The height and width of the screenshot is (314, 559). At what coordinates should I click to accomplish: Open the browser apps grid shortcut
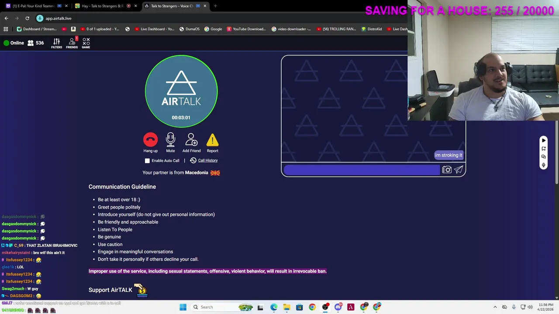coord(6,29)
